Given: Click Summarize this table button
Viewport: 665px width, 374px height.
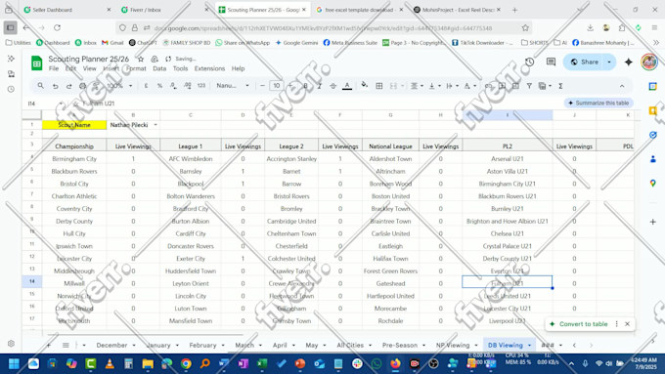Looking at the screenshot, I should click(598, 103).
